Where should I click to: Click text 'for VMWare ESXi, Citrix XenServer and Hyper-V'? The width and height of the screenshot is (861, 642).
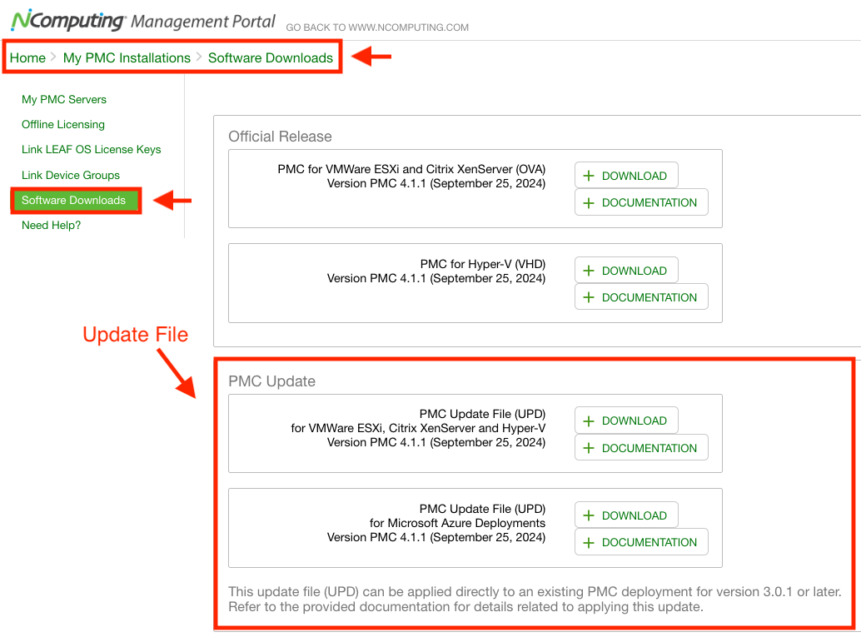coord(418,428)
